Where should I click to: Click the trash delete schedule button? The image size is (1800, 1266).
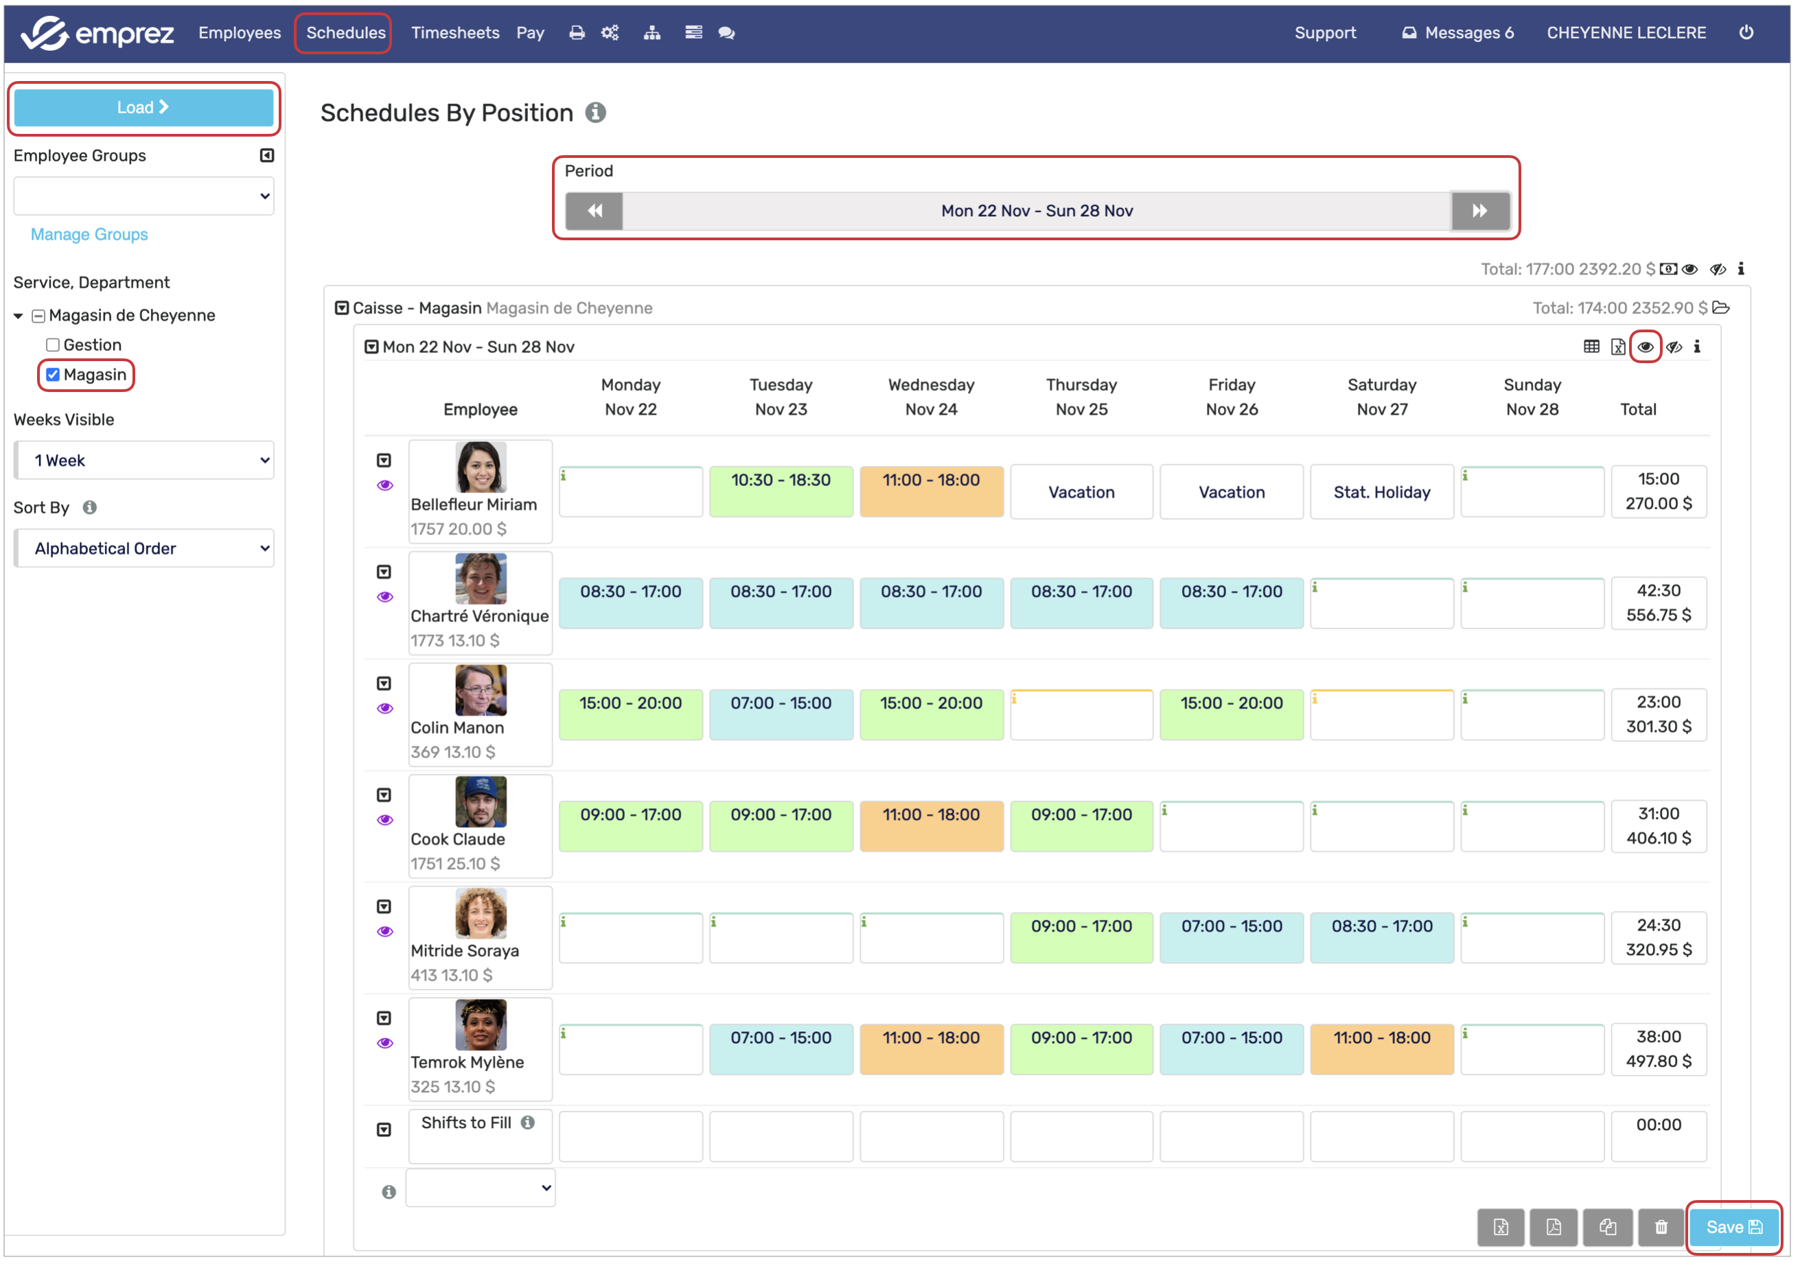click(x=1661, y=1227)
